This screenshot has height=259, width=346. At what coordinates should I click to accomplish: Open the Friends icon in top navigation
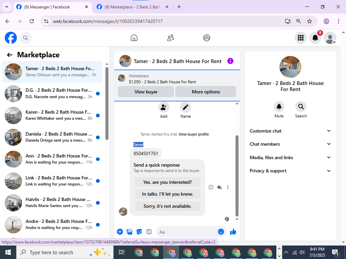170,38
